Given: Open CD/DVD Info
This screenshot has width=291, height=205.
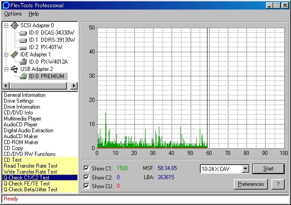Looking at the screenshot, I should pyautogui.click(x=18, y=113).
